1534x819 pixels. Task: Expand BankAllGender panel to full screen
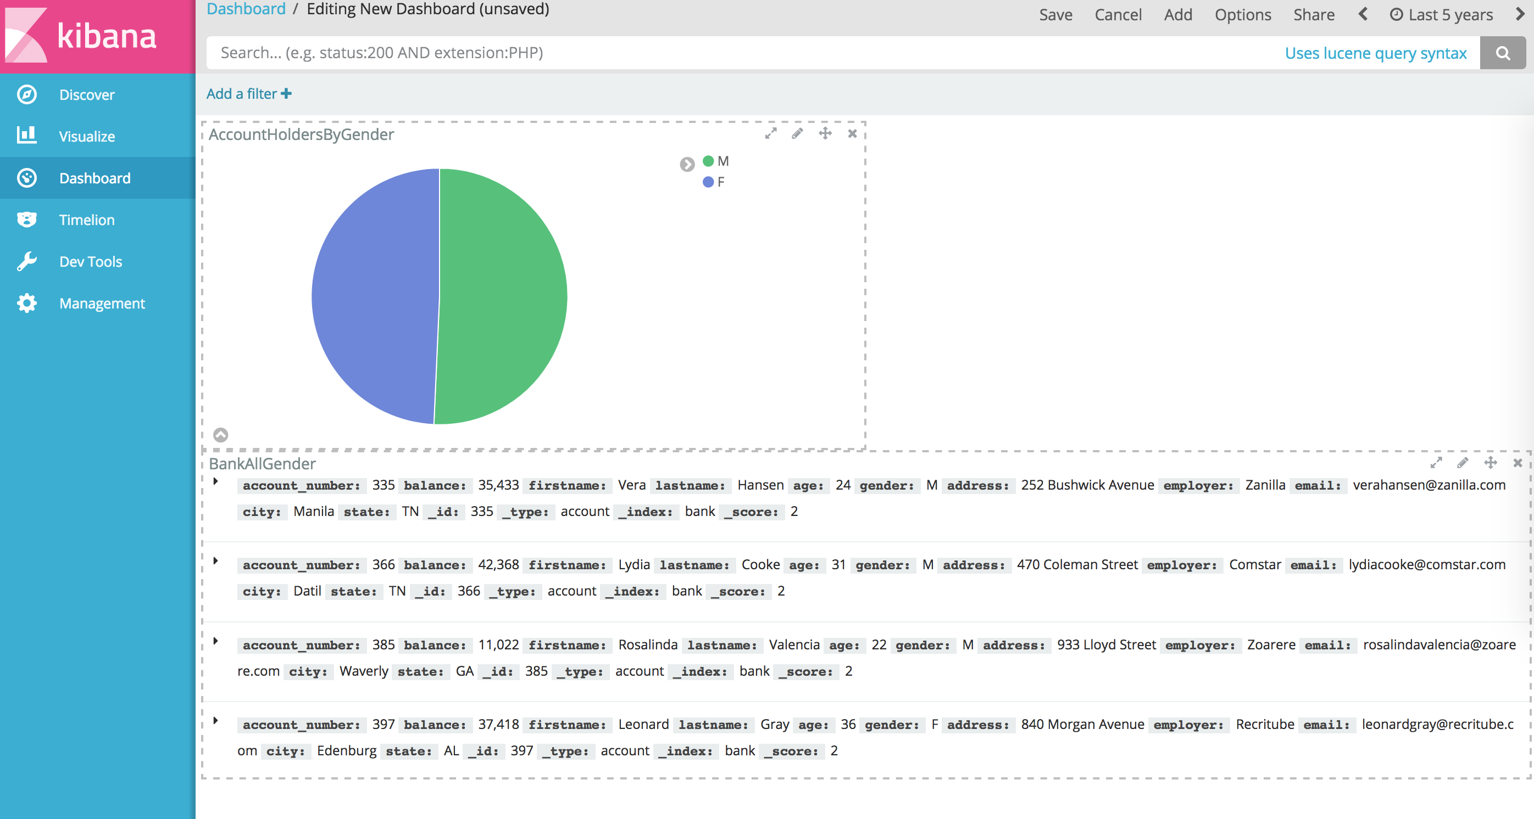1436,463
